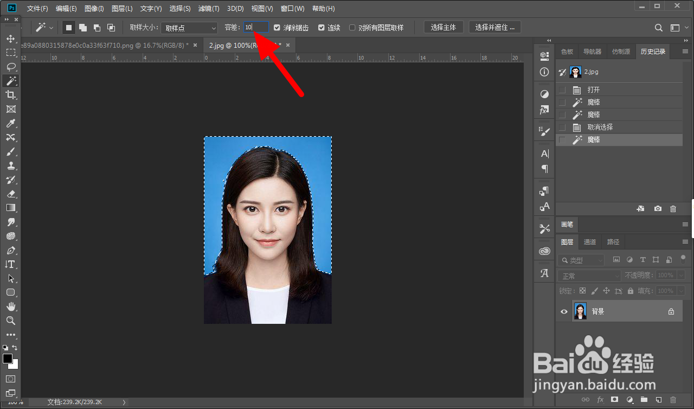
Task: Open the 图像(I) menu
Action: [94, 9]
